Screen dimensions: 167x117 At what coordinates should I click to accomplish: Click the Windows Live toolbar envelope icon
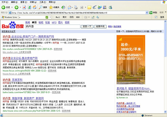86,17
